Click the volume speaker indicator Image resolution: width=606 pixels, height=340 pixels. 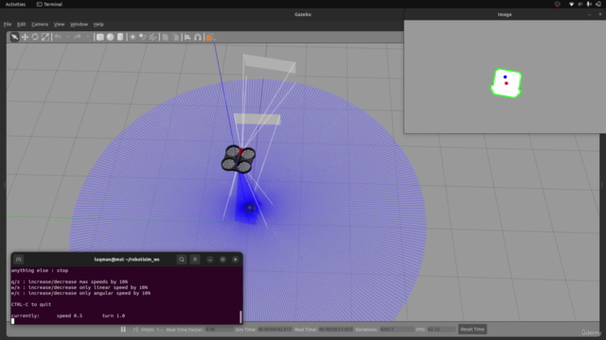coord(580,4)
